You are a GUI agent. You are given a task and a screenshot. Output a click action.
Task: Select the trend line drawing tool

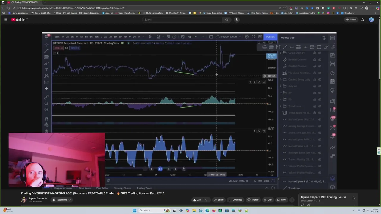[46, 51]
